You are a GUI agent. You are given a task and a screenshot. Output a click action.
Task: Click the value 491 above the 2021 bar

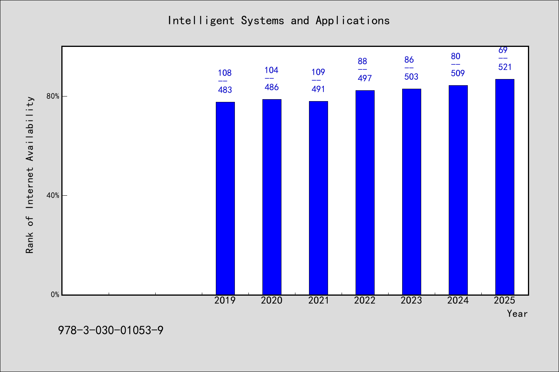tap(318, 89)
